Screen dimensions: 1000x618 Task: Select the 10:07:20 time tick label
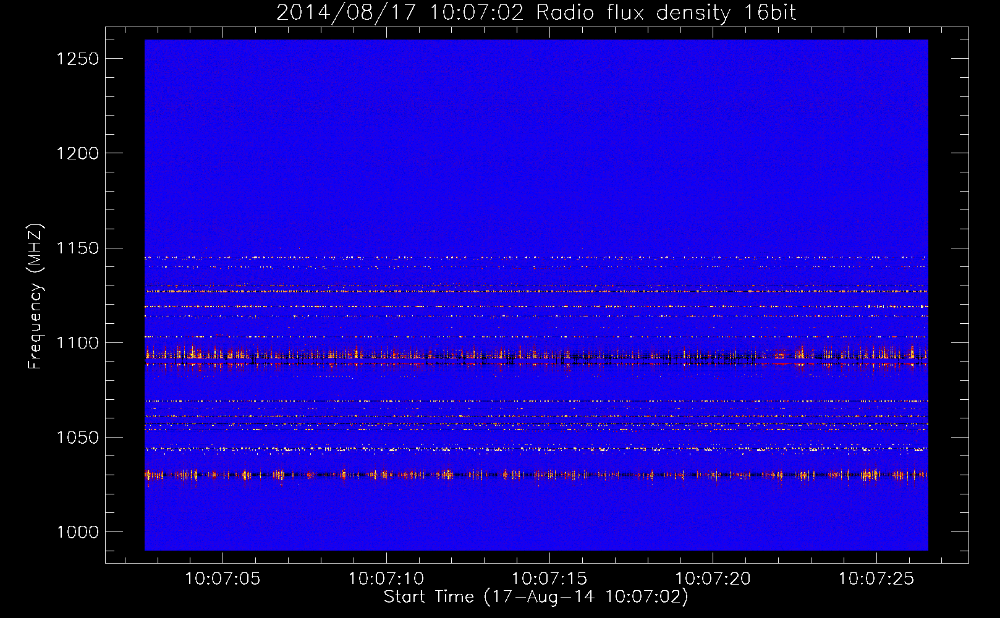713,579
